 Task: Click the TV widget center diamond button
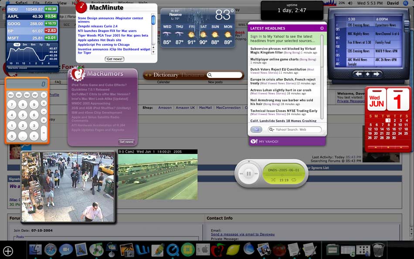point(367,74)
